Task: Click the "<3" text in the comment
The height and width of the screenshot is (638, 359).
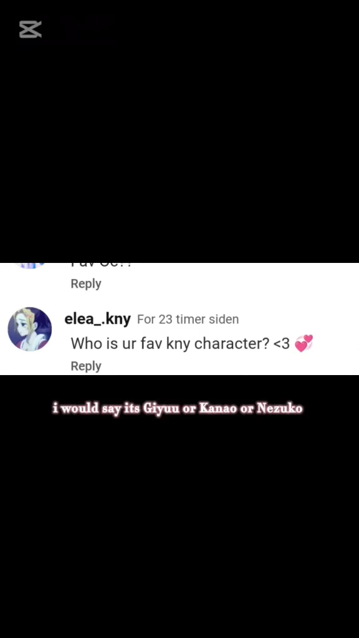Action: click(281, 344)
